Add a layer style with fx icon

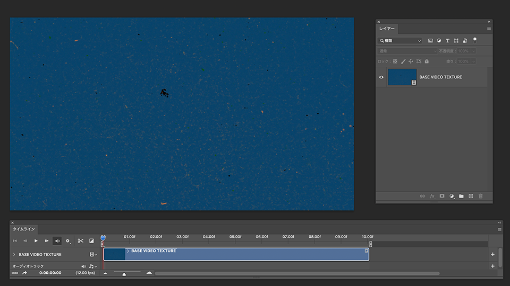(x=432, y=196)
